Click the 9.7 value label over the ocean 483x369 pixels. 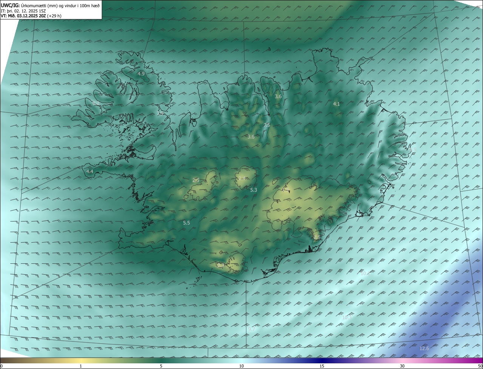(x=252, y=329)
